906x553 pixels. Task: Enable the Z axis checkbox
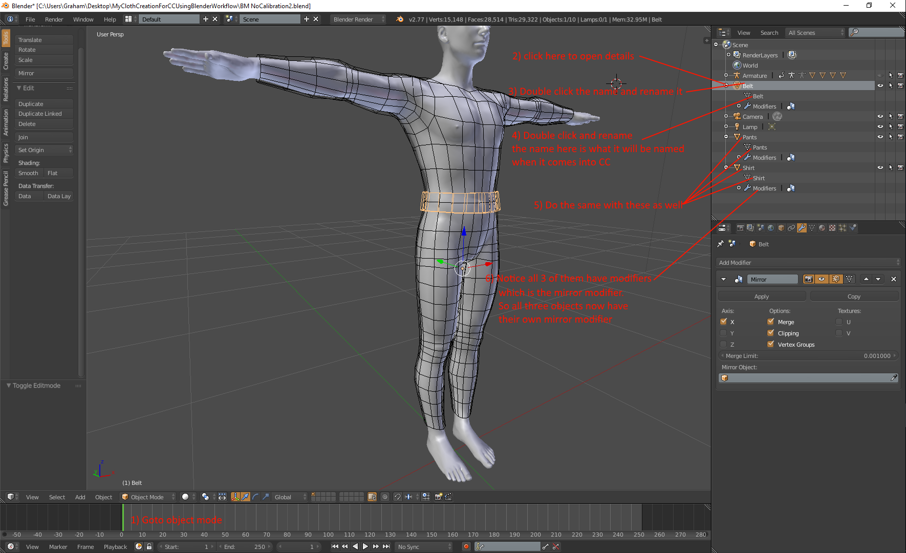tap(723, 344)
